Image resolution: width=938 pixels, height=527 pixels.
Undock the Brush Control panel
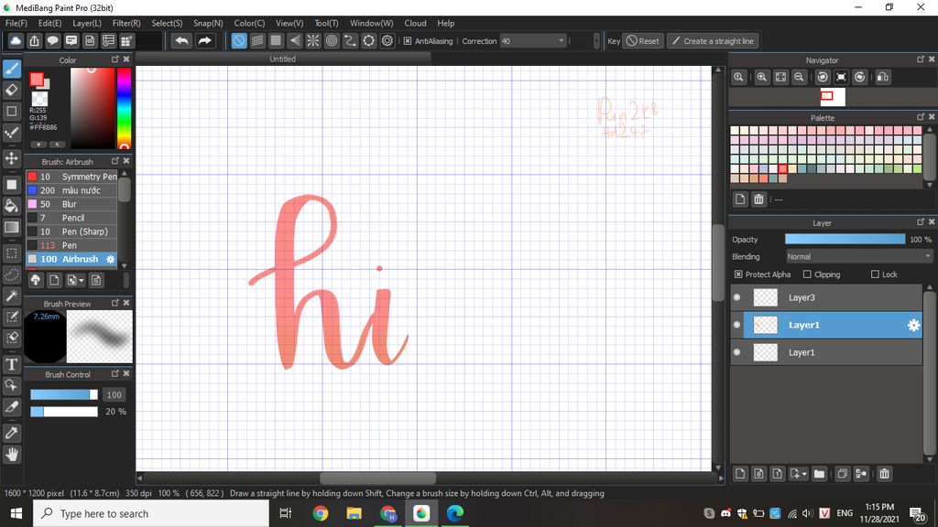click(115, 373)
